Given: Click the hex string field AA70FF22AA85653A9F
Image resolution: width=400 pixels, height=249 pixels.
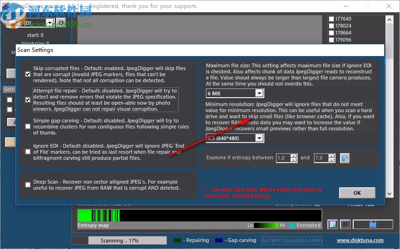Looking at the screenshot, I should [292, 240].
